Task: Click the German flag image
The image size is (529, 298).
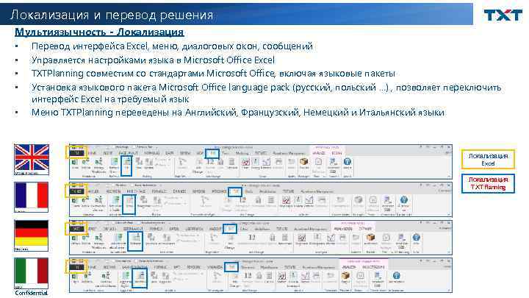Action: click(x=31, y=235)
